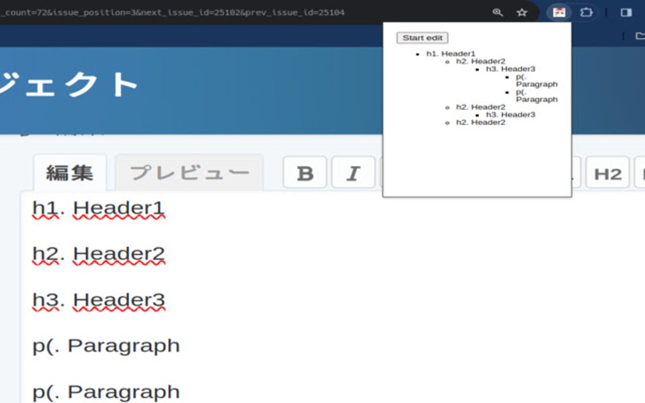Bookmark this page using the star icon

(x=521, y=11)
